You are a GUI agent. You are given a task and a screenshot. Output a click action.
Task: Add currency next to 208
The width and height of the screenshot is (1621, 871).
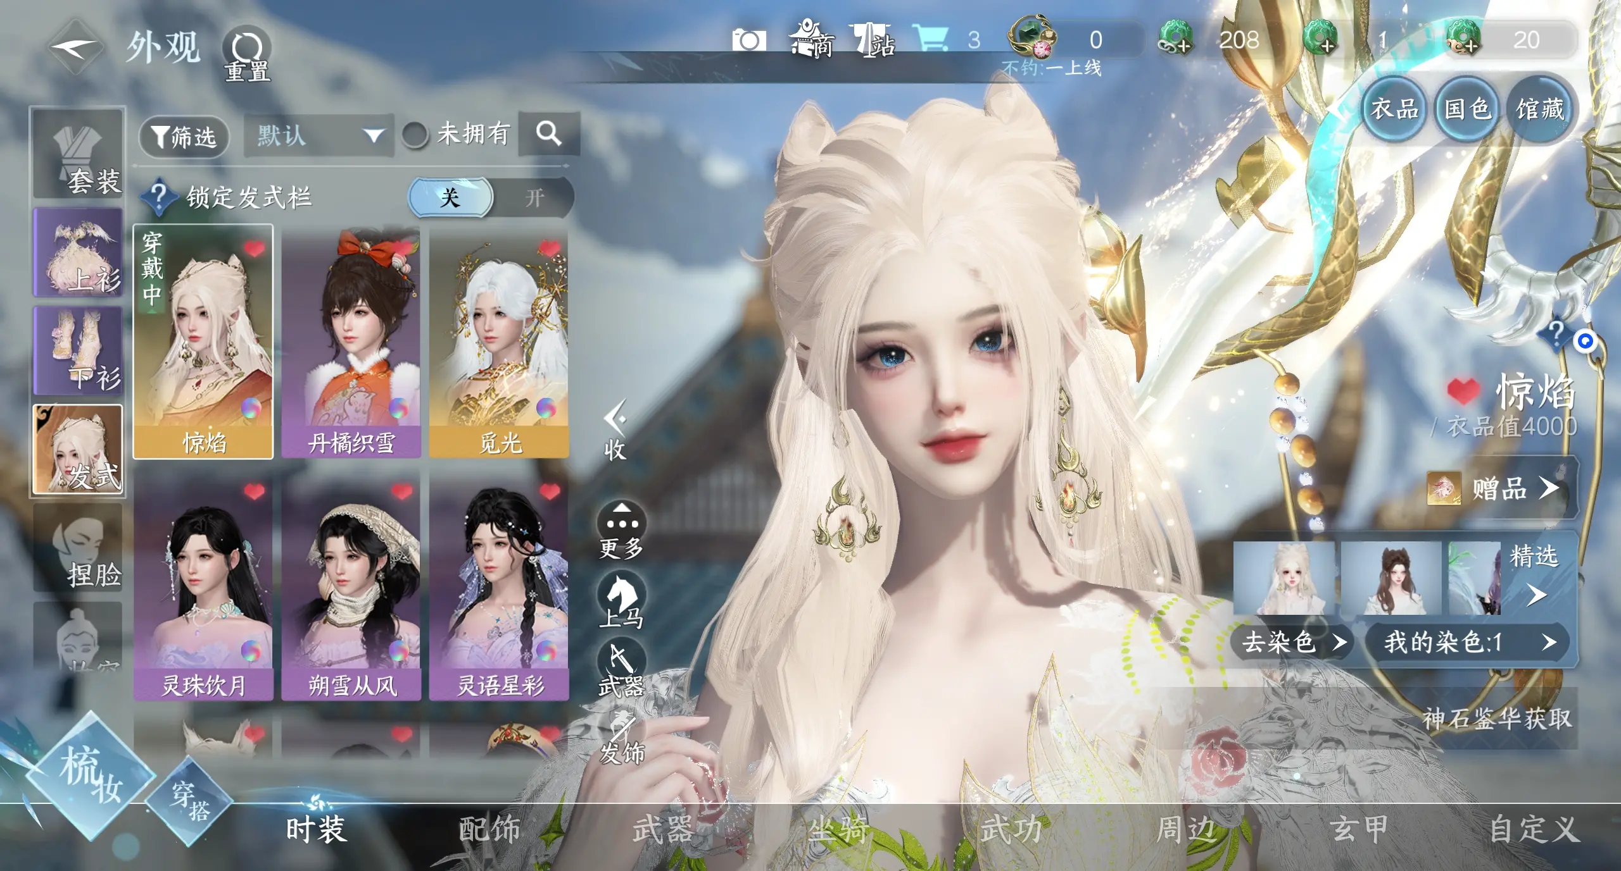1176,39
